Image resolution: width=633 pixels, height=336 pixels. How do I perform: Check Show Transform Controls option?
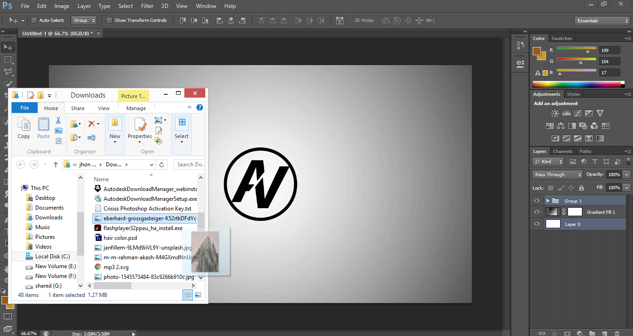pos(109,20)
